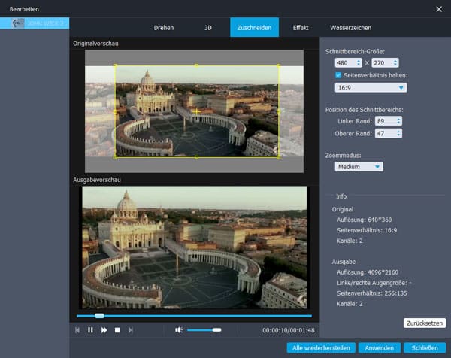Viewport: 451px width, 358px height.
Task: Expand the Zoommodus Medium dropdown
Action: pos(360,167)
